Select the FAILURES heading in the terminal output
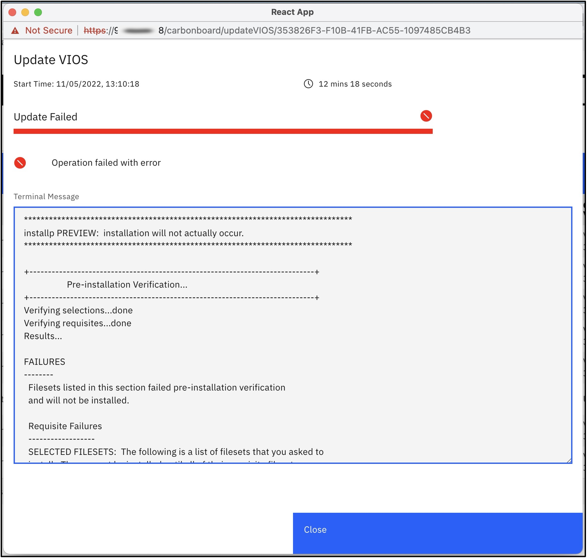 tap(44, 362)
